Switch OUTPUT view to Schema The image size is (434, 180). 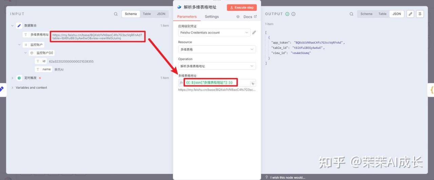[x=366, y=14]
